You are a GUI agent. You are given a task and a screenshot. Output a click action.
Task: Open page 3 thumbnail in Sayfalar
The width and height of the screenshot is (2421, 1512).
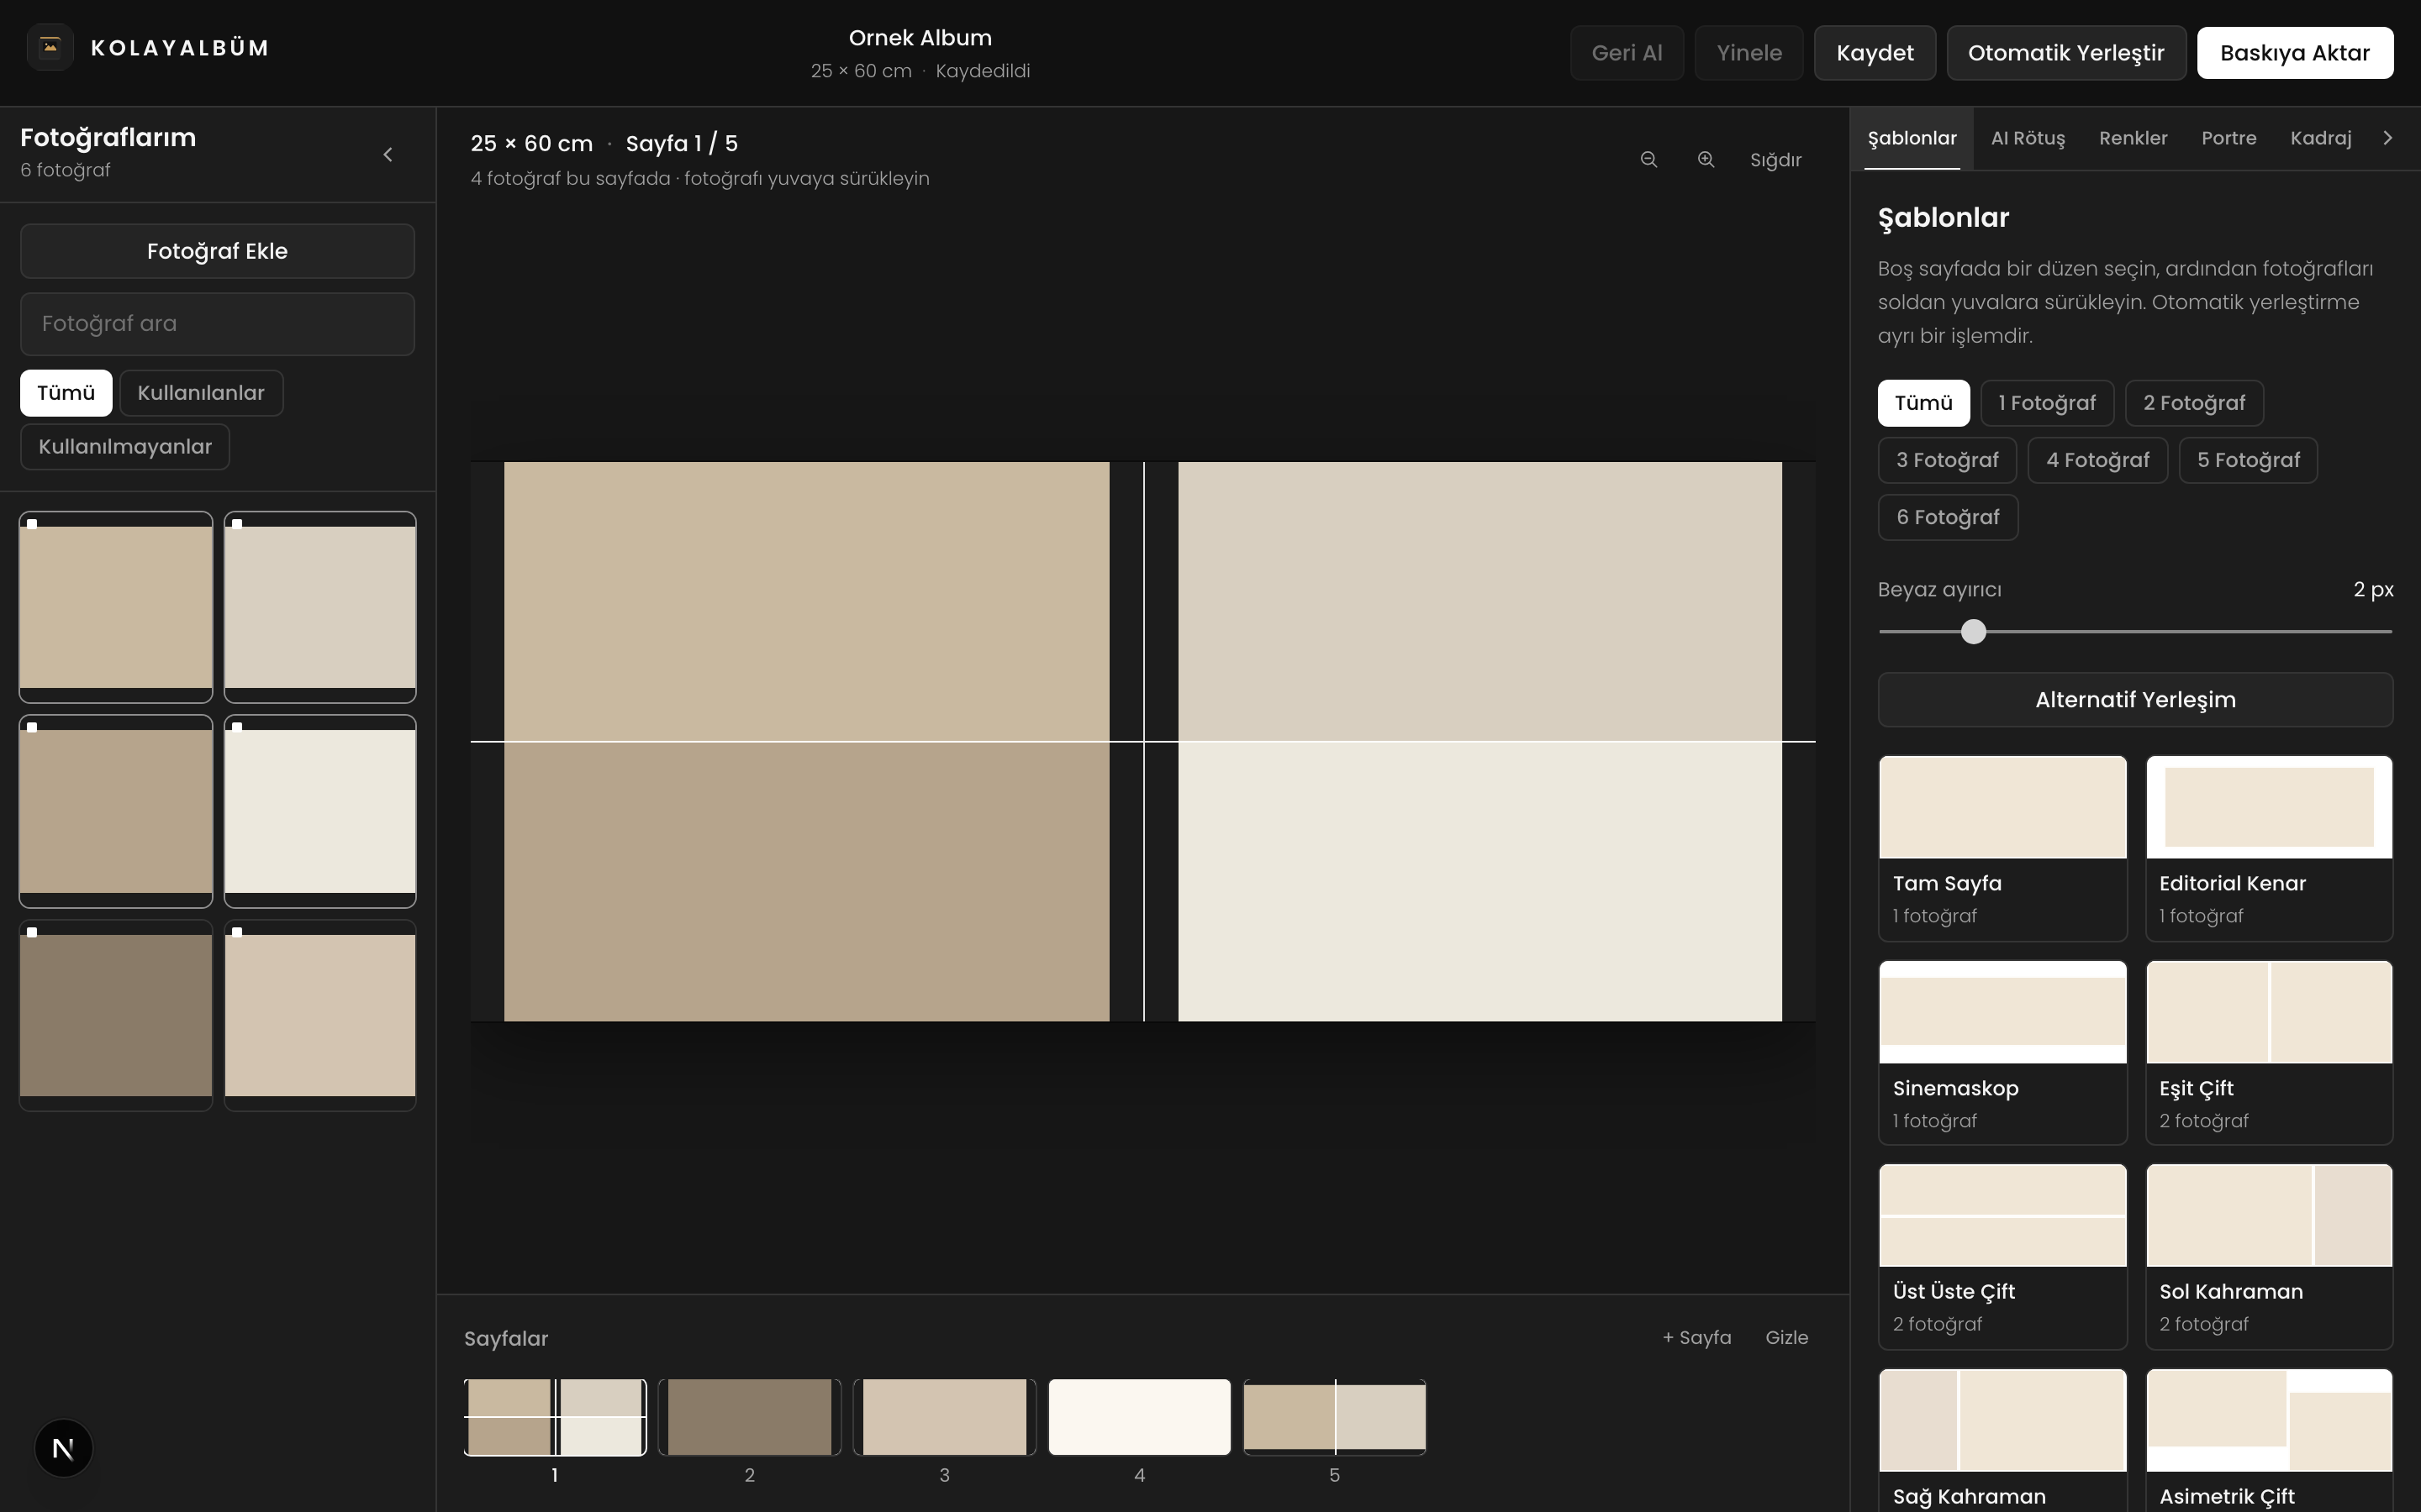point(944,1418)
